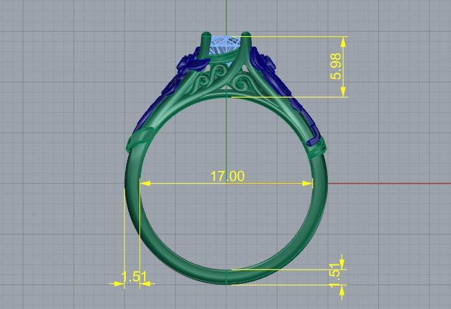The height and width of the screenshot is (309, 451).
Task: Select the 5.98 head height dimension text
Action: tap(336, 66)
